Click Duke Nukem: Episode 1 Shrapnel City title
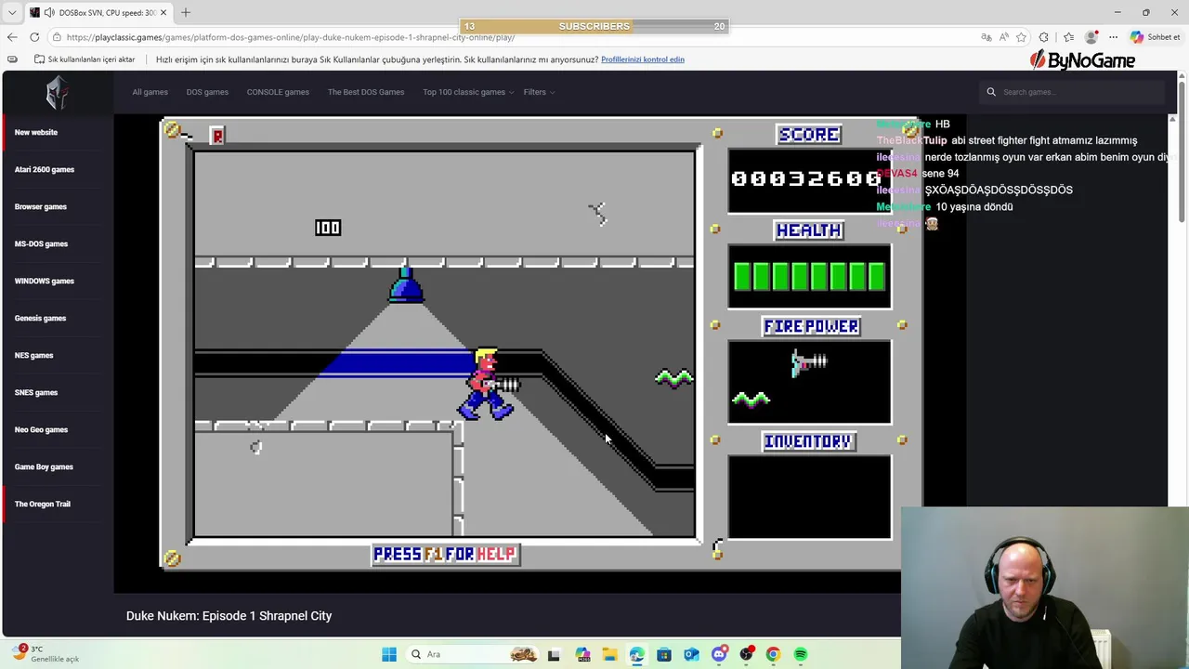 pos(229,616)
